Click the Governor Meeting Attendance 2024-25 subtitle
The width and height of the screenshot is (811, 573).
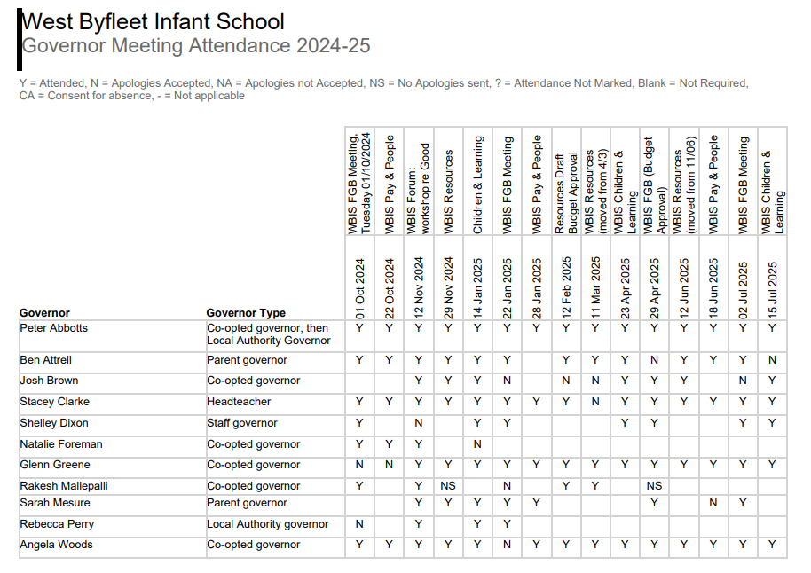click(195, 46)
